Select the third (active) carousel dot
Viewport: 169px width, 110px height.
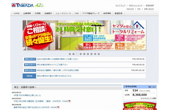pyautogui.click(x=77, y=54)
